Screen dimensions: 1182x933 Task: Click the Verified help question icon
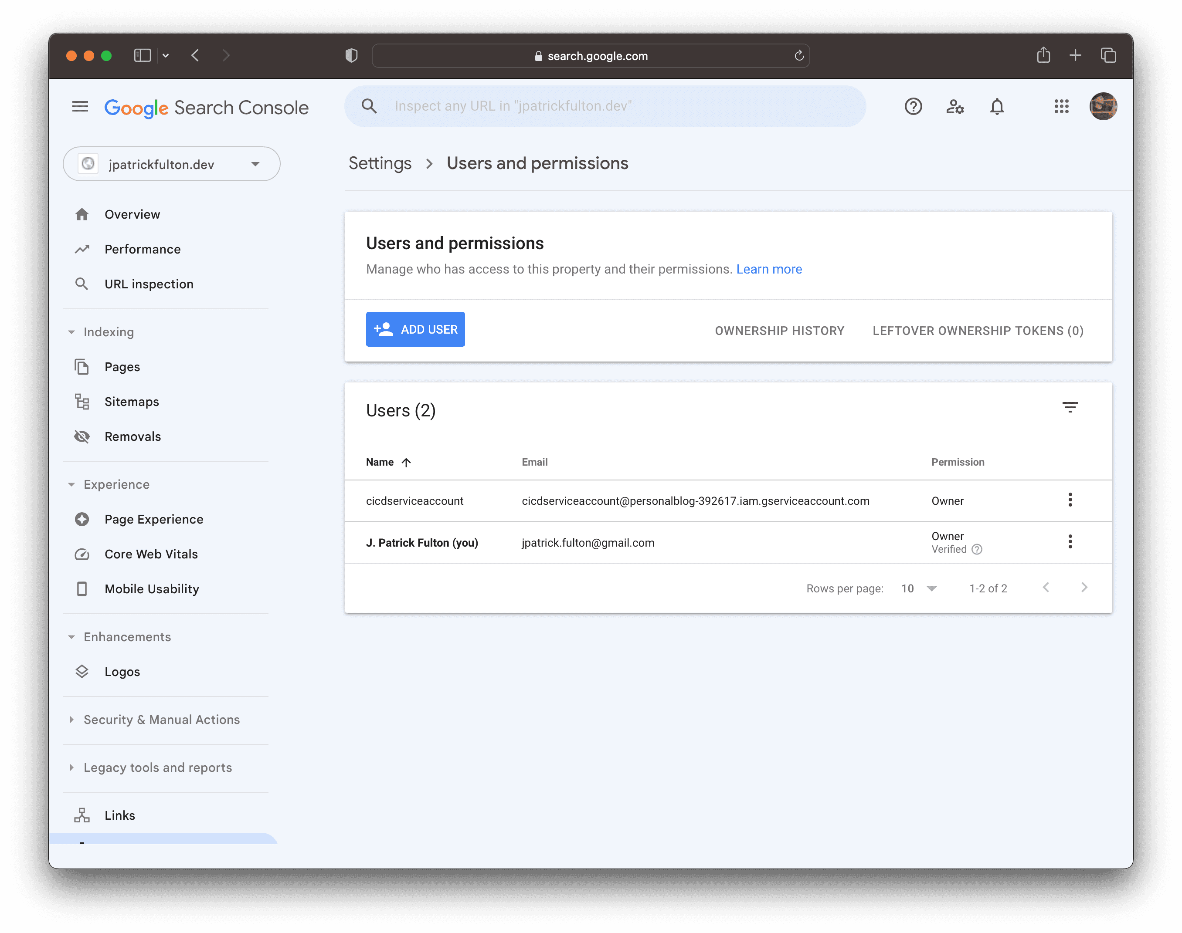[x=977, y=550]
